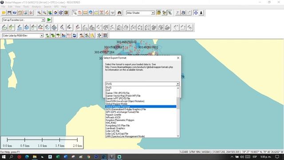
Task: Click the taskbar clock showing 5:30 p.m.
Action: tap(266, 157)
